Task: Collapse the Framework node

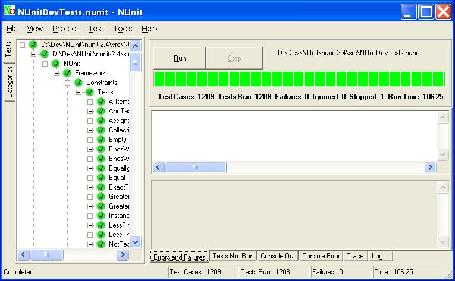Action: click(56, 73)
